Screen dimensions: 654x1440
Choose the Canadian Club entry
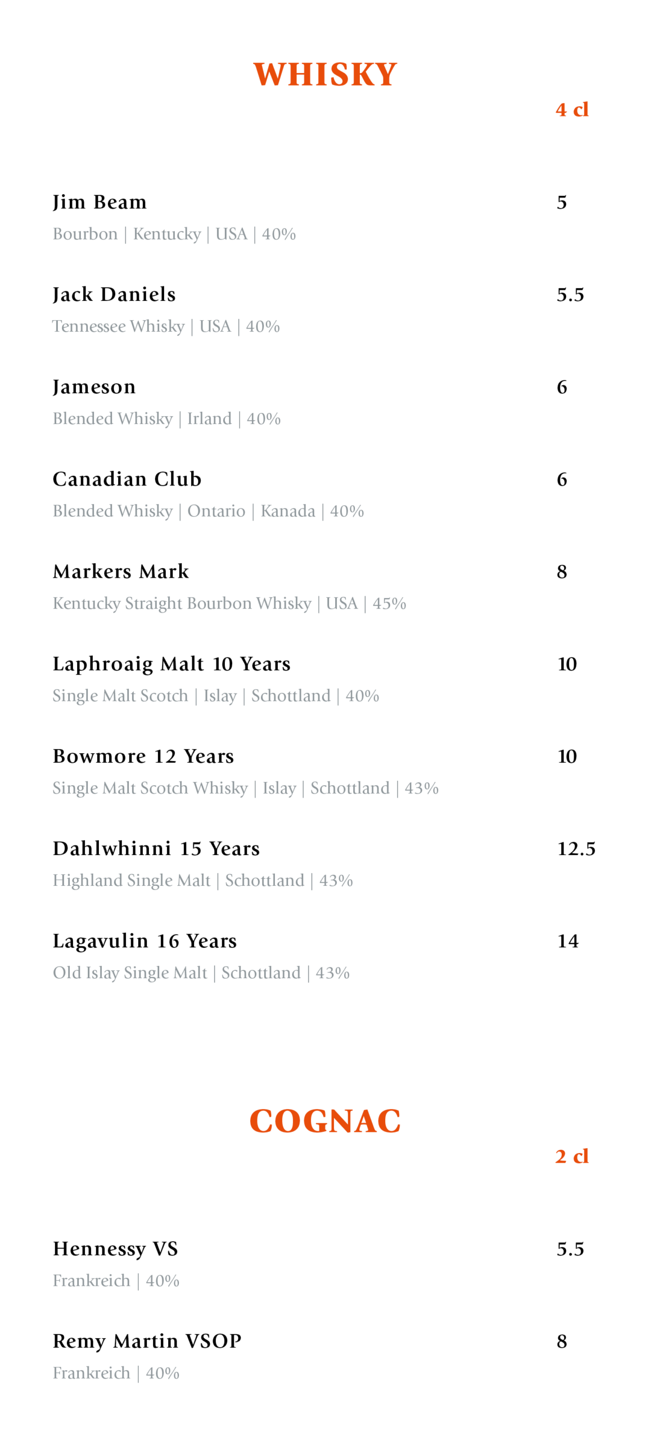(x=127, y=479)
